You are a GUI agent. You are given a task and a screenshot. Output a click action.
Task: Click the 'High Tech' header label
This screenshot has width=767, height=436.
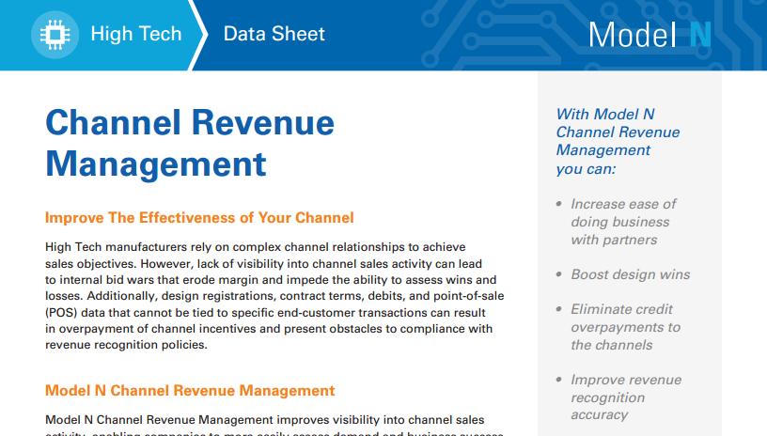[x=136, y=34]
